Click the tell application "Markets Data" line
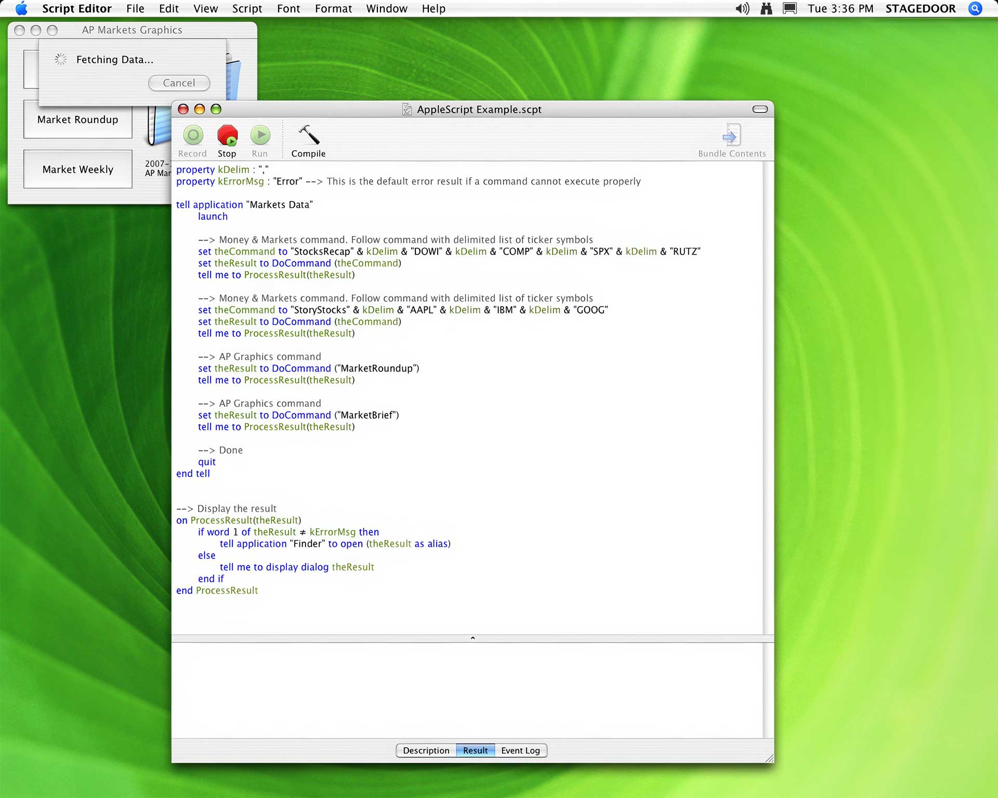Screen dimensions: 998x798 [244, 205]
